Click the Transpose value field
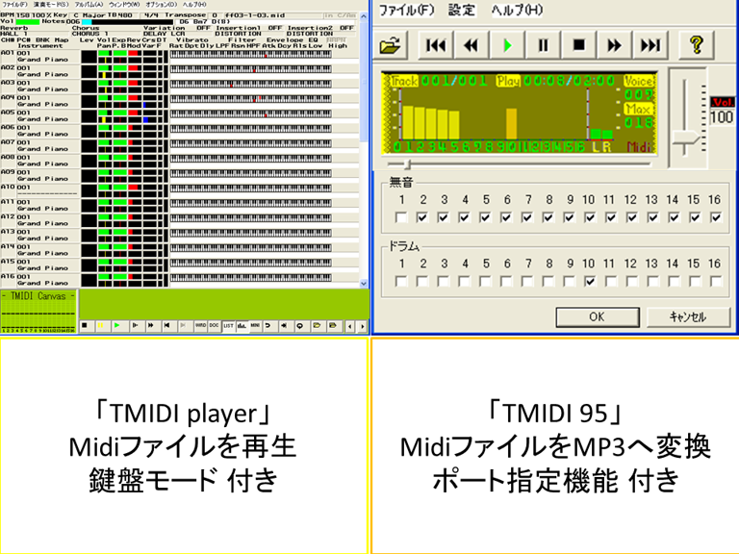Screen dimensions: 739x554 point(215,15)
